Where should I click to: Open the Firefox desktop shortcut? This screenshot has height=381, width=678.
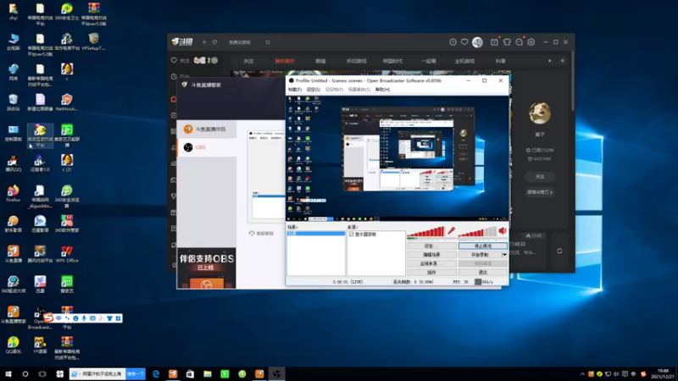13,193
